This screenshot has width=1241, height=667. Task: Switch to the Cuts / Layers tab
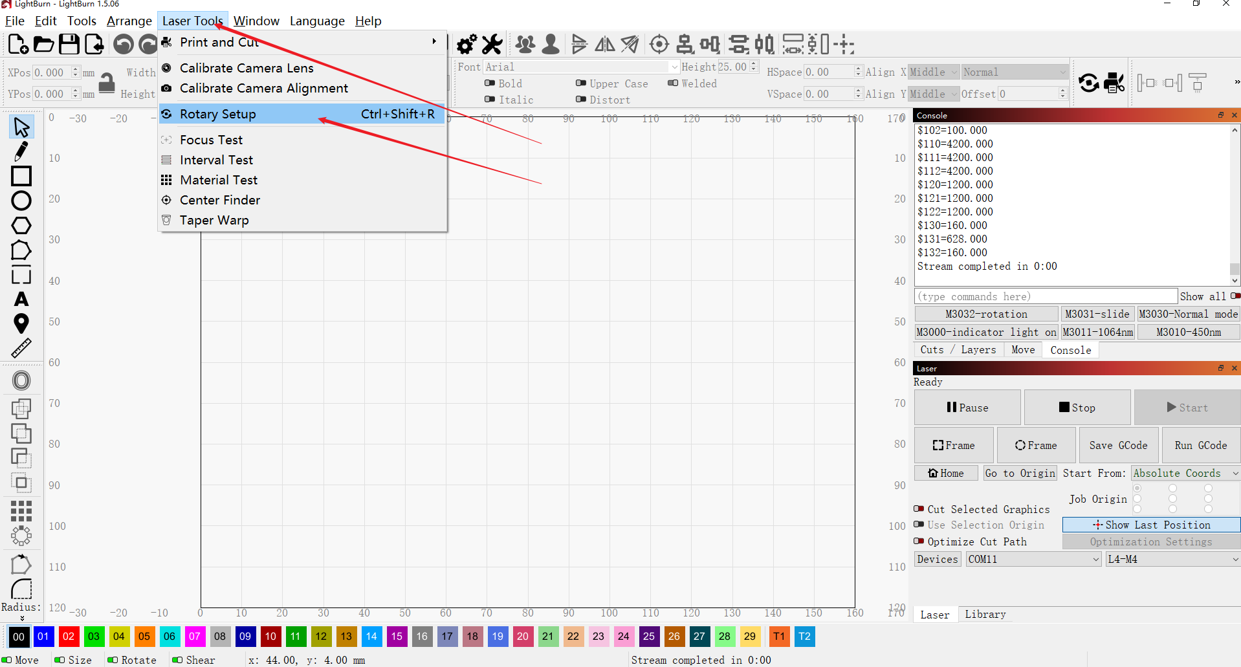tap(958, 350)
